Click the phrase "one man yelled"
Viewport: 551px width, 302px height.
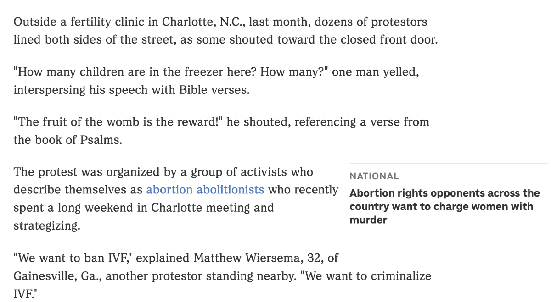375,72
